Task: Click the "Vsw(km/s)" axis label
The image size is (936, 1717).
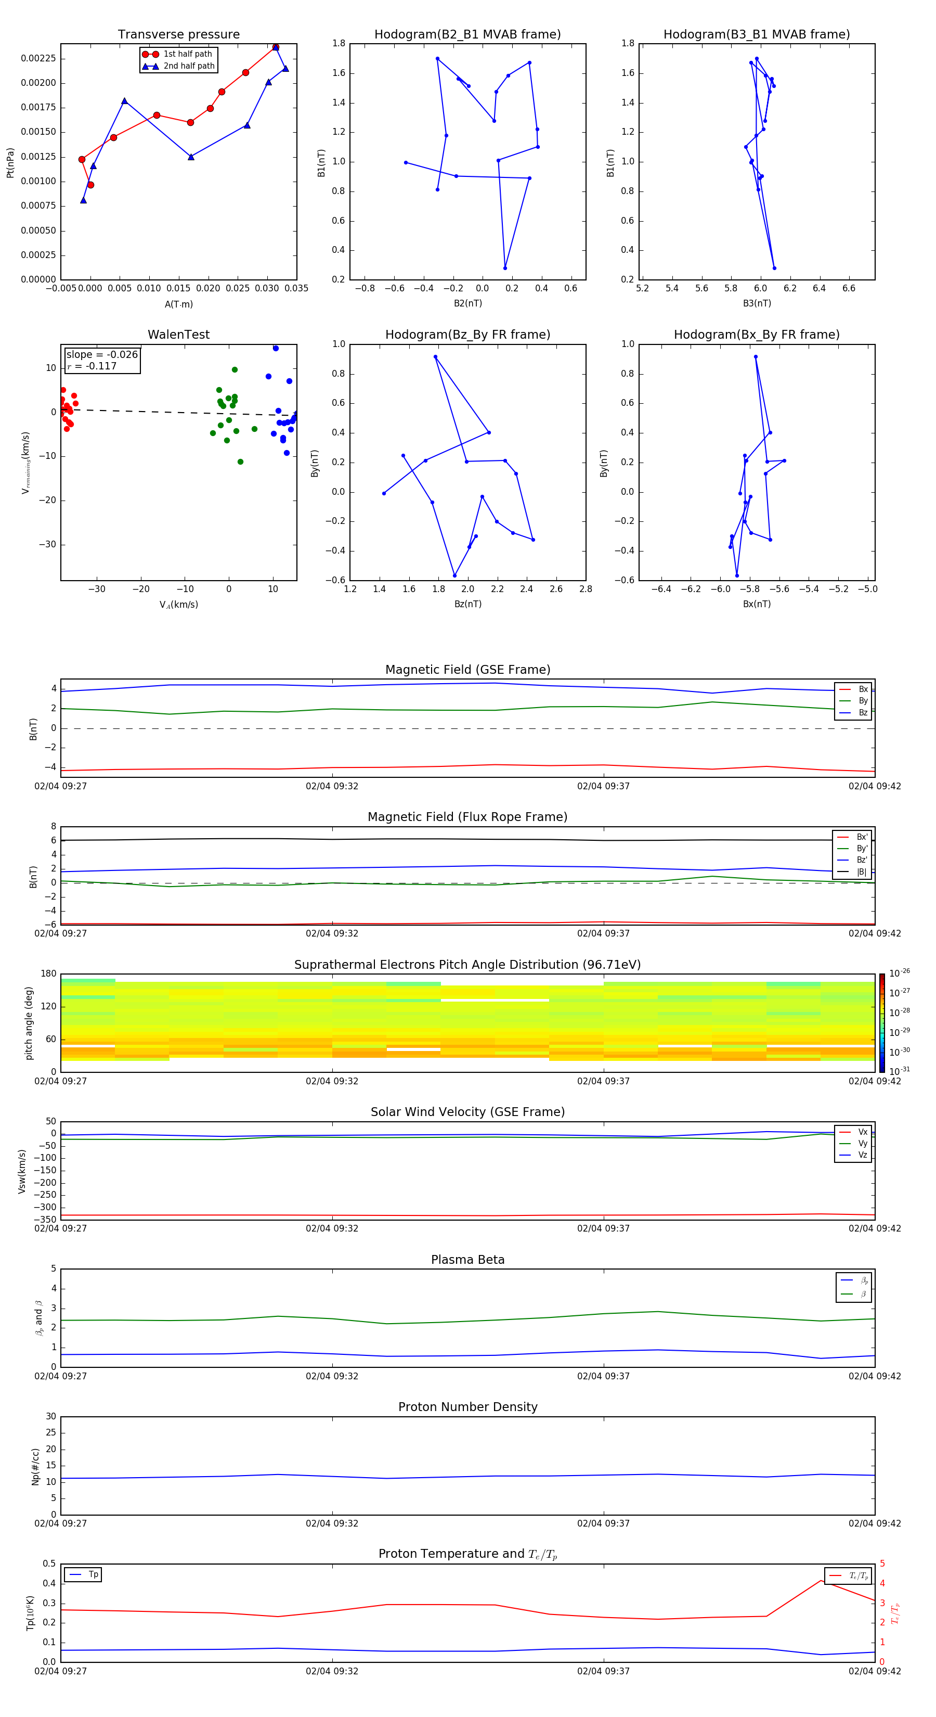Action: point(21,1171)
